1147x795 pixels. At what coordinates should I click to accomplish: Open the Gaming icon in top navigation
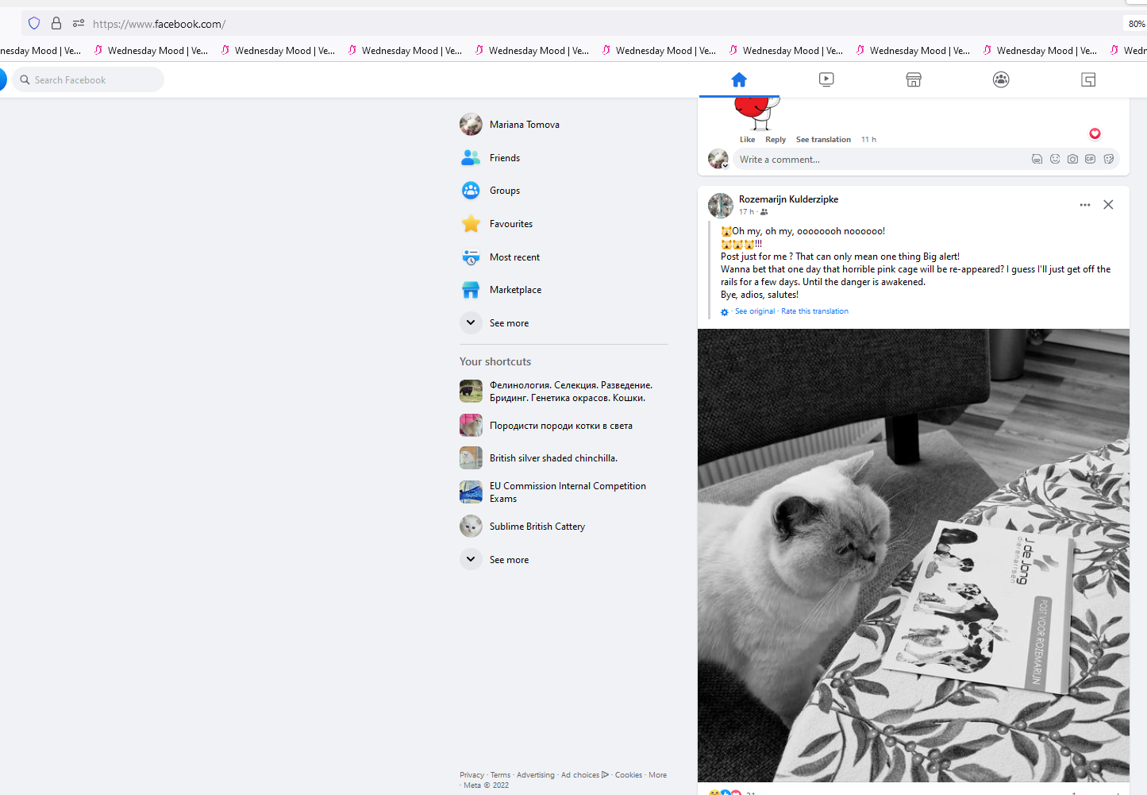point(1088,79)
